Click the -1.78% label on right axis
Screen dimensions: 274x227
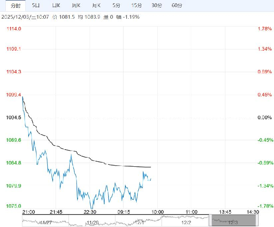[x=264, y=206]
